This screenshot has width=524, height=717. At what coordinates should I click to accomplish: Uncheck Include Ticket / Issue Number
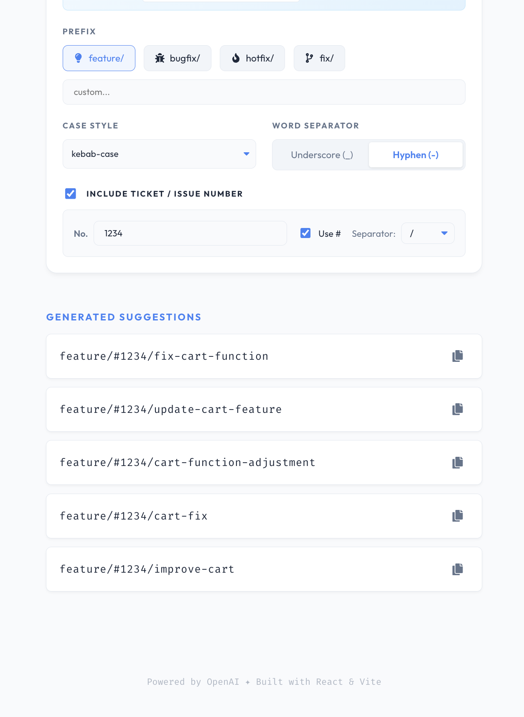point(71,194)
